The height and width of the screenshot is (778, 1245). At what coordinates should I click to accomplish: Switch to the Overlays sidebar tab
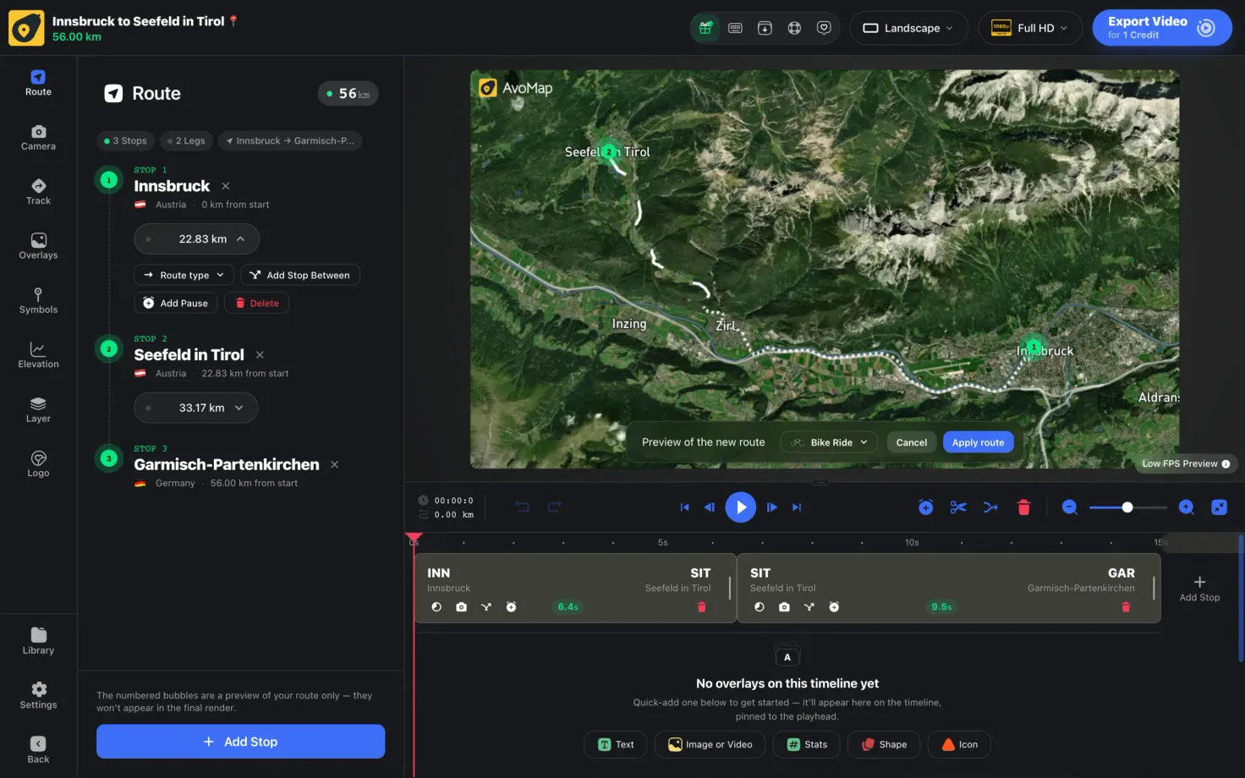click(x=38, y=246)
